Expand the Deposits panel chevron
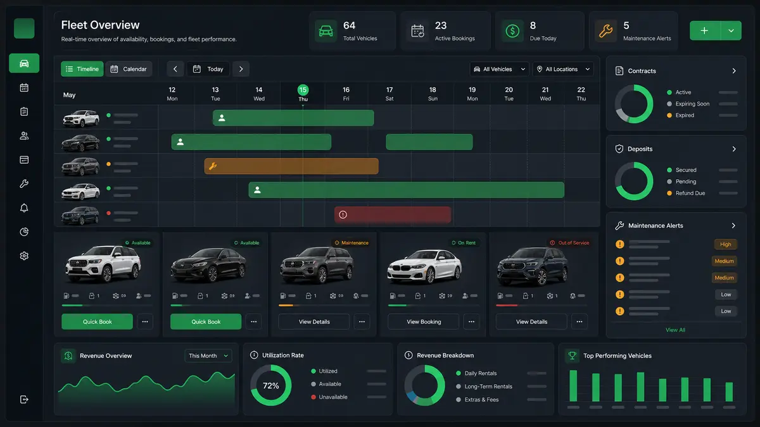This screenshot has height=427, width=760. [734, 149]
